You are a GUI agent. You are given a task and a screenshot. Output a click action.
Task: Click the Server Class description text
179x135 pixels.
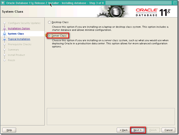coord(110,43)
